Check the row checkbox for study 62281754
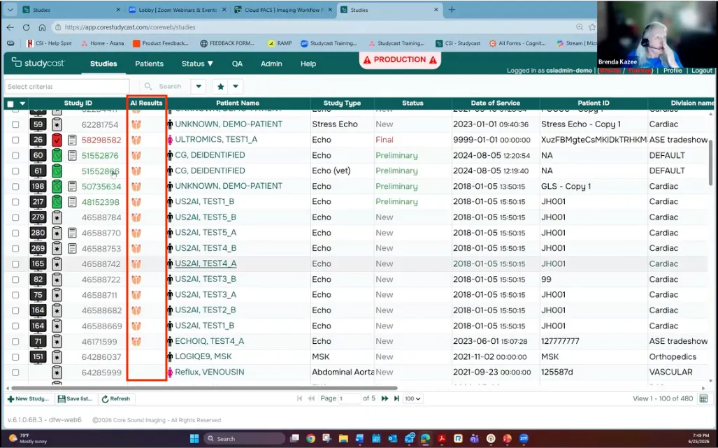This screenshot has height=448, width=718. (x=15, y=124)
